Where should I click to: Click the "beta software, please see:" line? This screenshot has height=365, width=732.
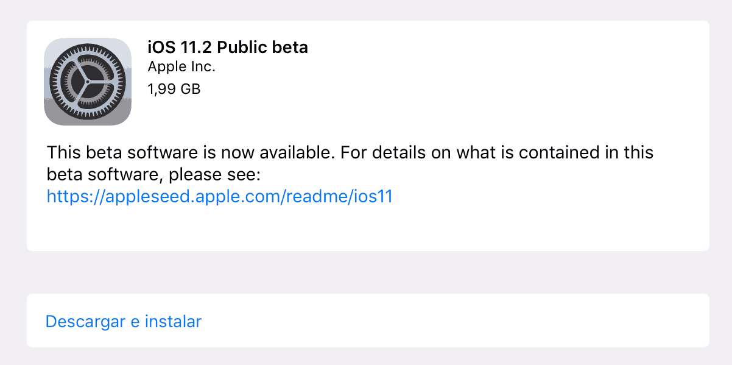pyautogui.click(x=153, y=175)
